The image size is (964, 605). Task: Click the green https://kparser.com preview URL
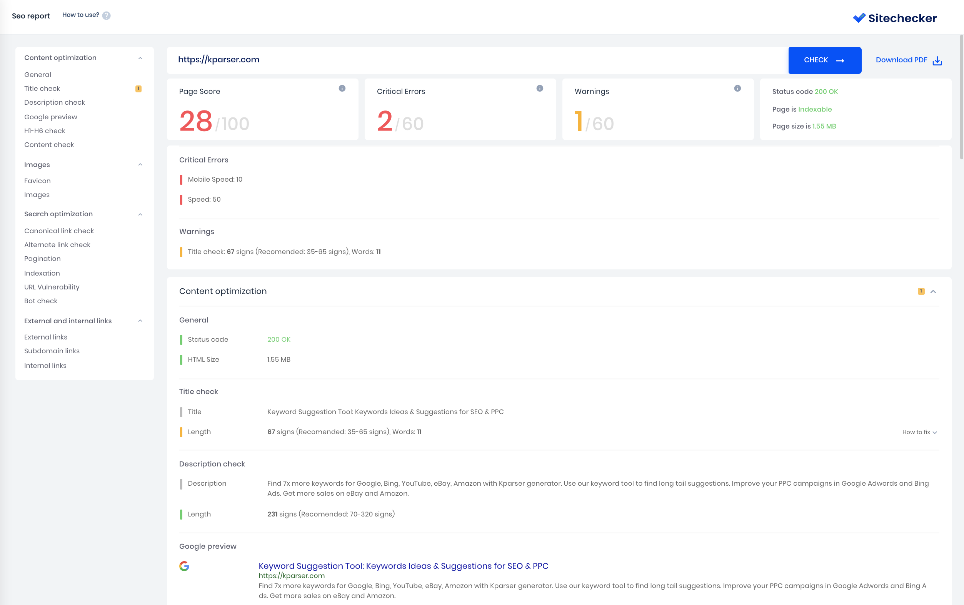pos(292,576)
